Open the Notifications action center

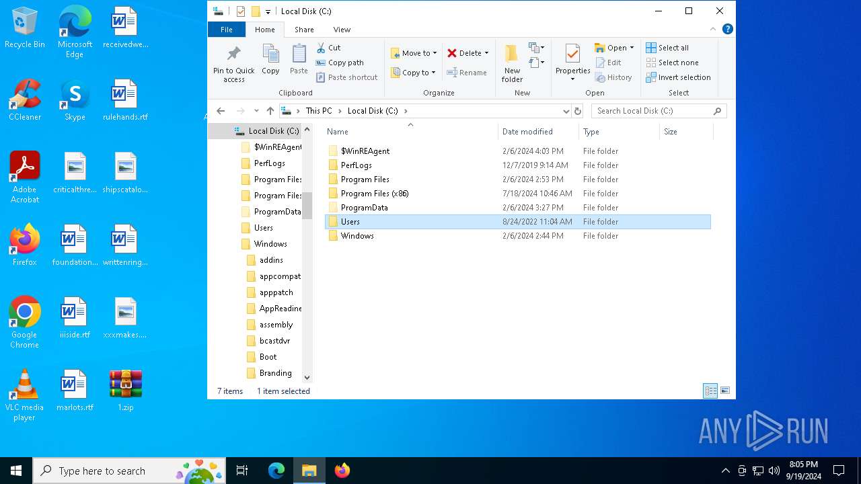[839, 471]
